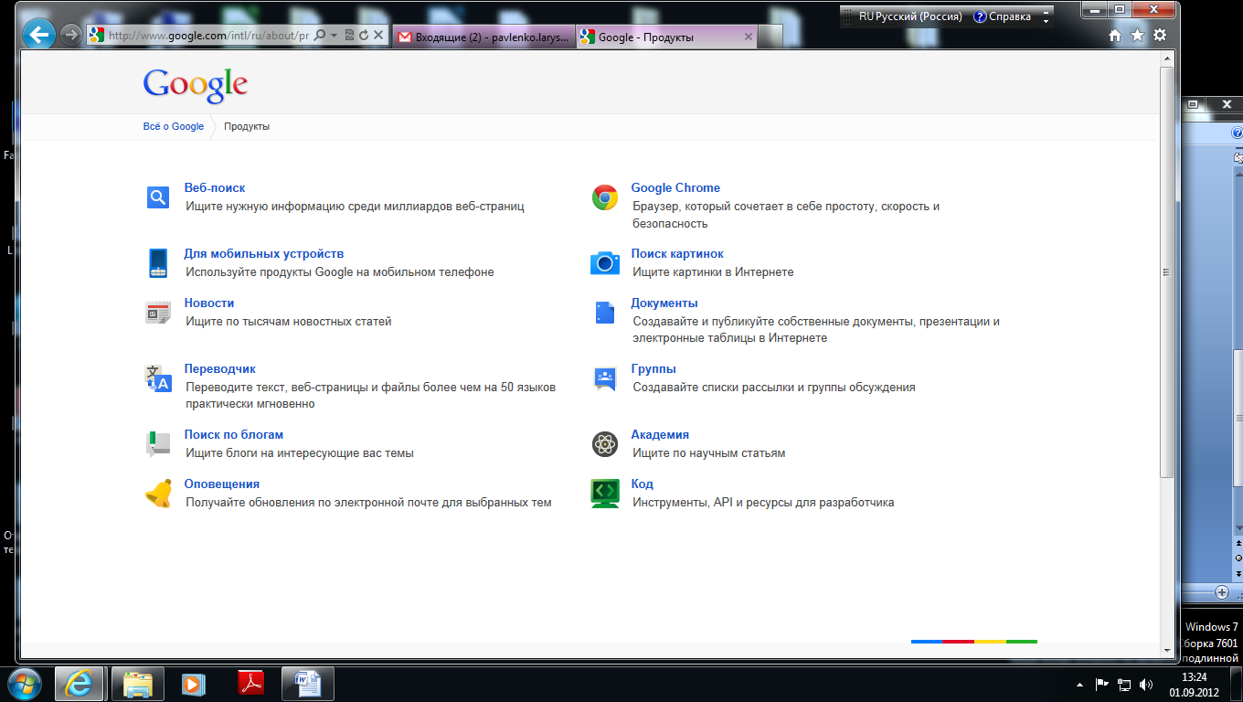Open the language bar options down arrow
1243x702 pixels.
pos(1046,20)
